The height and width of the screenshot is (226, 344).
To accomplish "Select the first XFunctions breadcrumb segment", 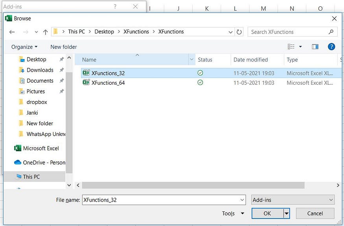I will (136, 31).
